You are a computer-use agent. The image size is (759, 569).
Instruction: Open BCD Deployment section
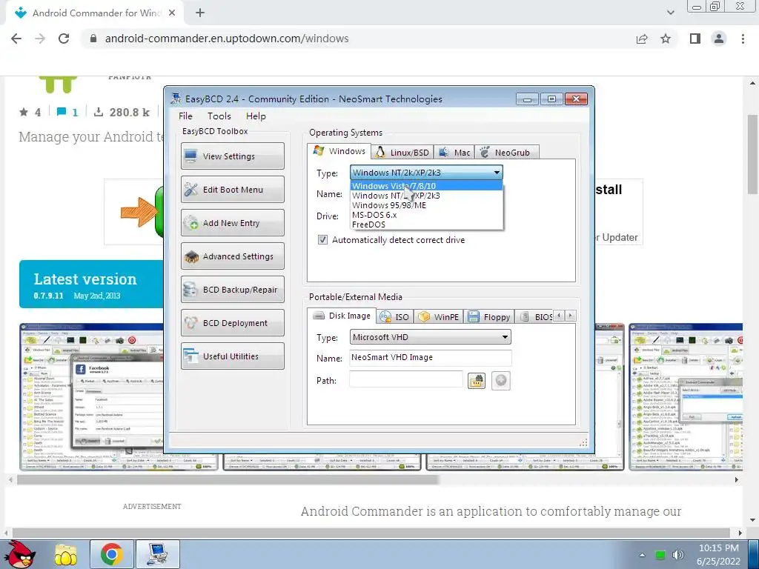pyautogui.click(x=232, y=323)
